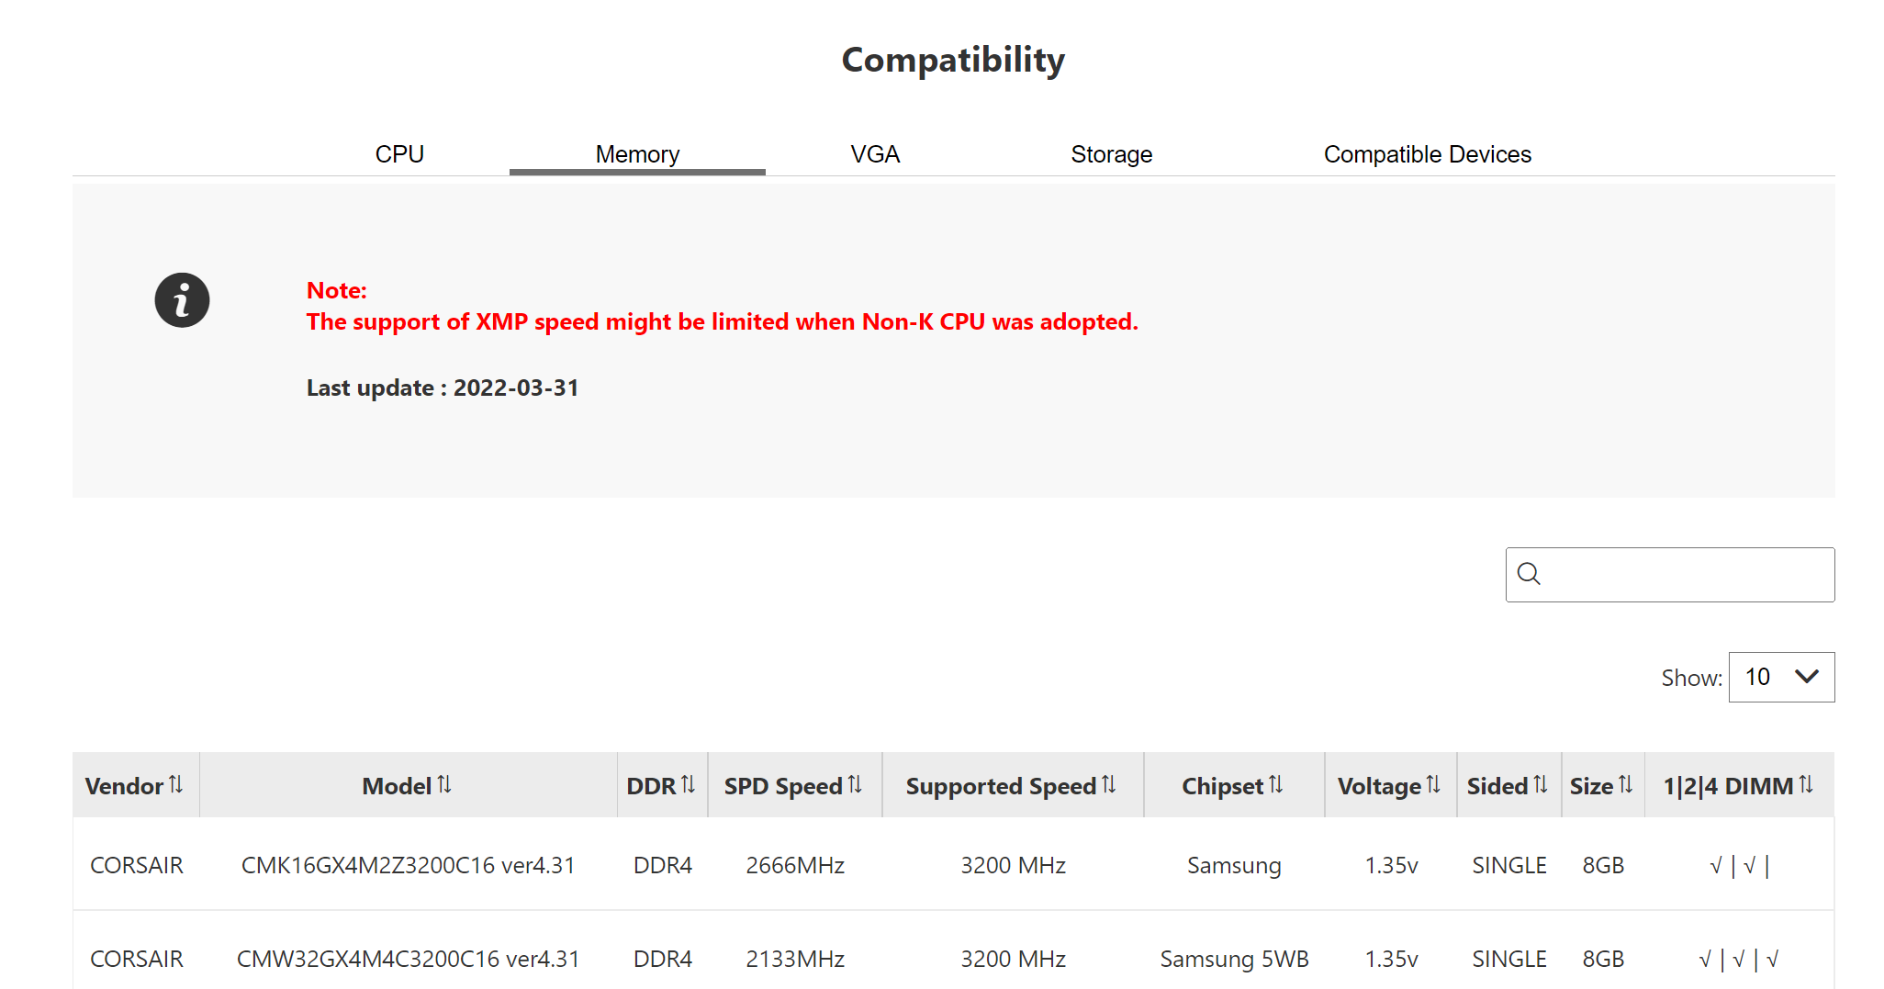The width and height of the screenshot is (1884, 989).
Task: Click the Vendor column sort arrows
Action: [x=176, y=785]
